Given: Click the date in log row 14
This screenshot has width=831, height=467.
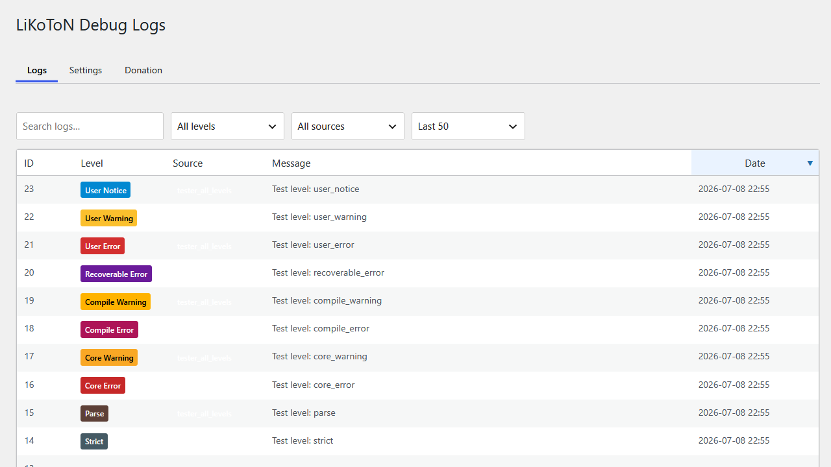Looking at the screenshot, I should tap(734, 441).
